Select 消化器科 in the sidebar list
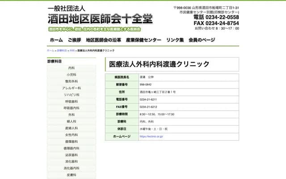 coord(71,162)
